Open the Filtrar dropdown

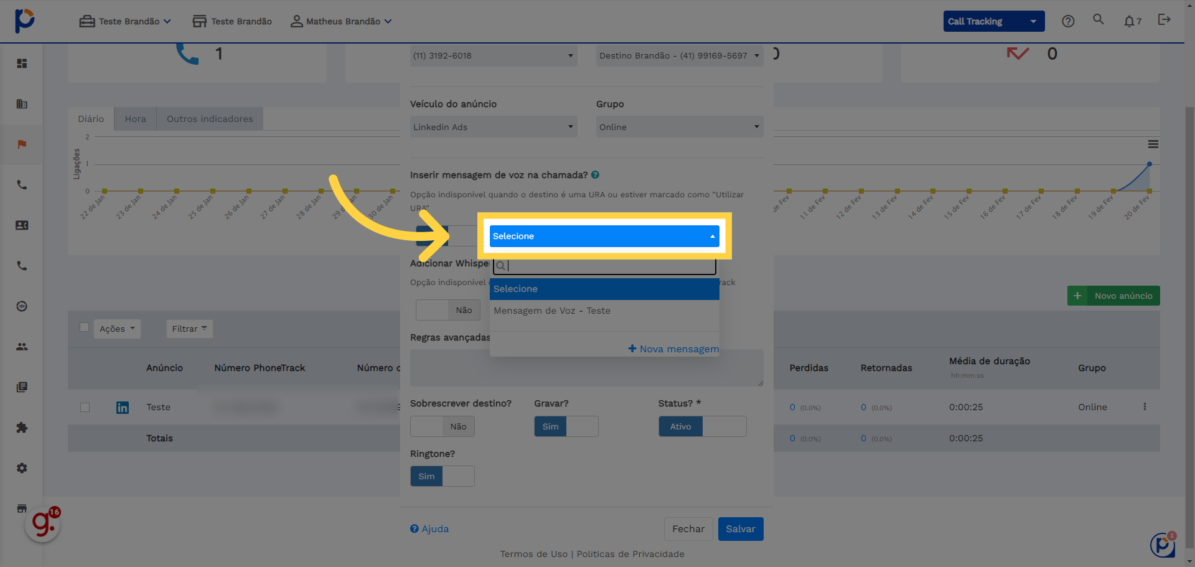click(x=190, y=329)
